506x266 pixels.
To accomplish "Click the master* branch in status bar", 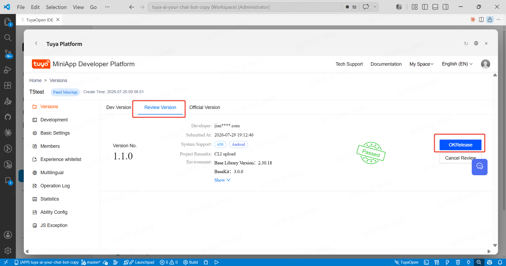I will pyautogui.click(x=91, y=262).
